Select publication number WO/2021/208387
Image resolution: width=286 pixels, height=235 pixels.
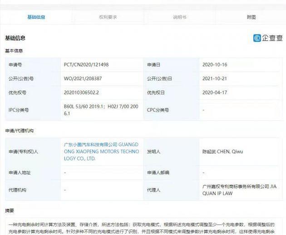coord(83,78)
